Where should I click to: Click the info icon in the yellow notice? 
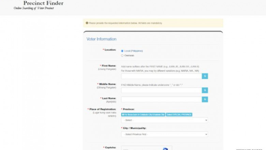(87, 23)
